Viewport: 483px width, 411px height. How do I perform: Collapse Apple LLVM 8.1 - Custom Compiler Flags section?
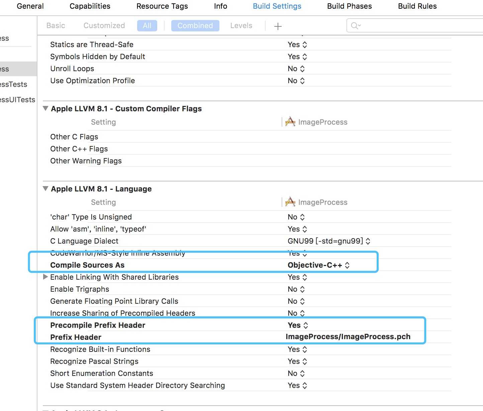point(45,109)
